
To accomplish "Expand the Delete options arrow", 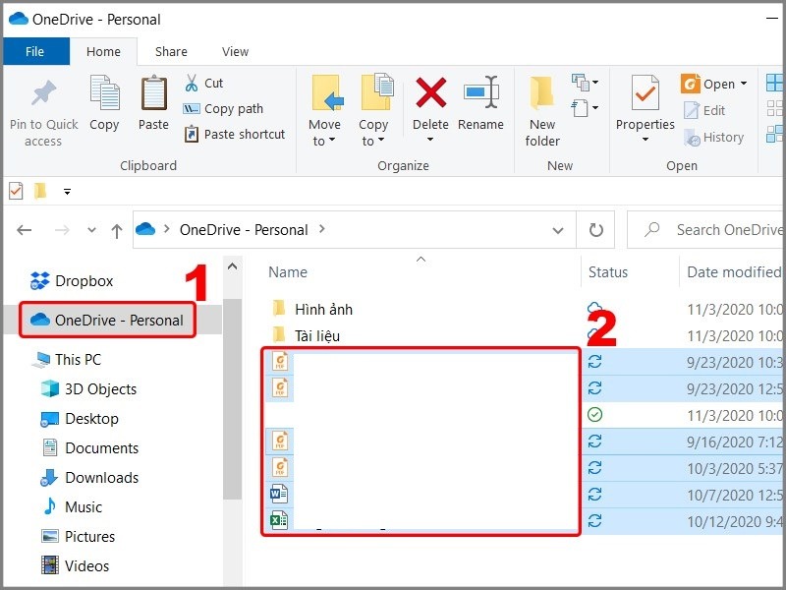I will (430, 140).
